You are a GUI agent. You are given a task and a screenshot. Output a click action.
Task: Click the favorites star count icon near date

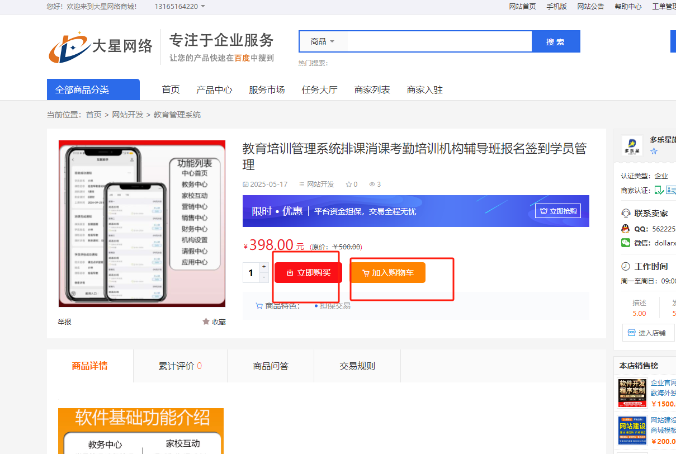point(349,185)
